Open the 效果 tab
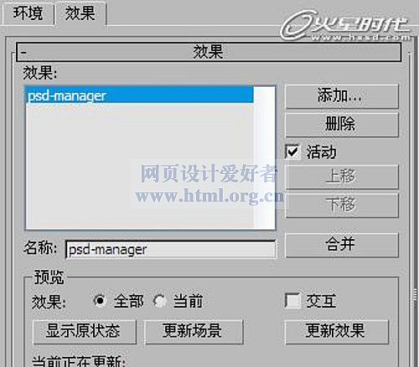This screenshot has height=367, width=419. (x=80, y=13)
